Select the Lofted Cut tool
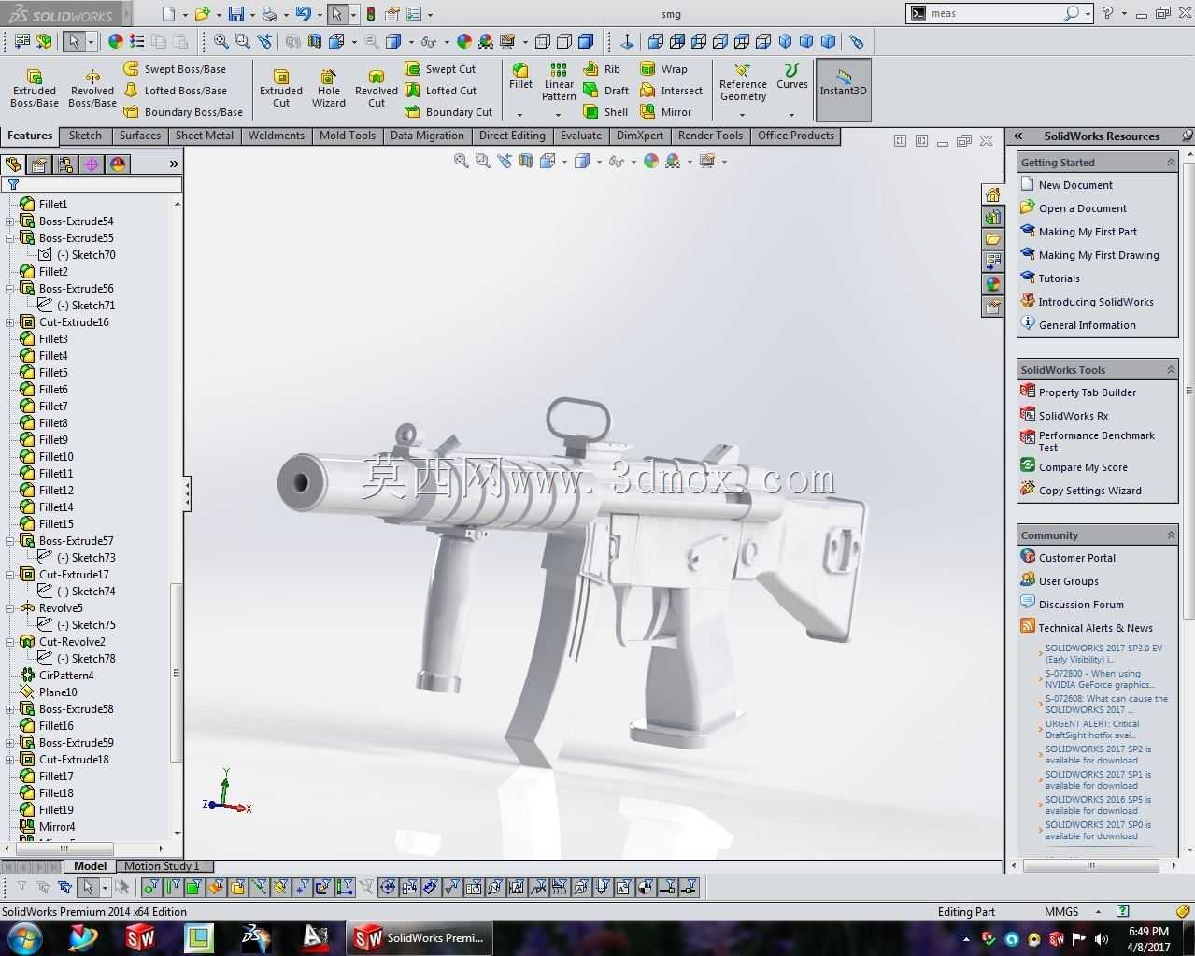1195x956 pixels. click(x=441, y=91)
